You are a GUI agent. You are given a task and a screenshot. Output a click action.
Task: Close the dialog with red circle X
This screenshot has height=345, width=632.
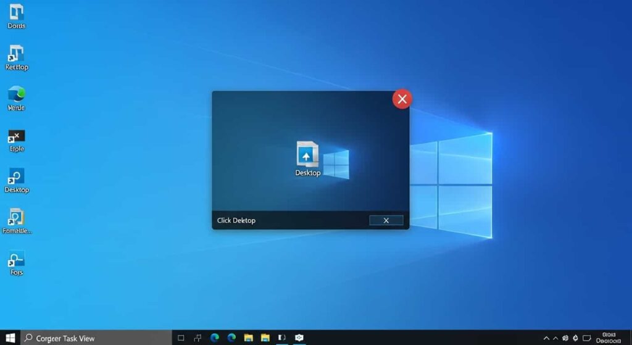402,99
